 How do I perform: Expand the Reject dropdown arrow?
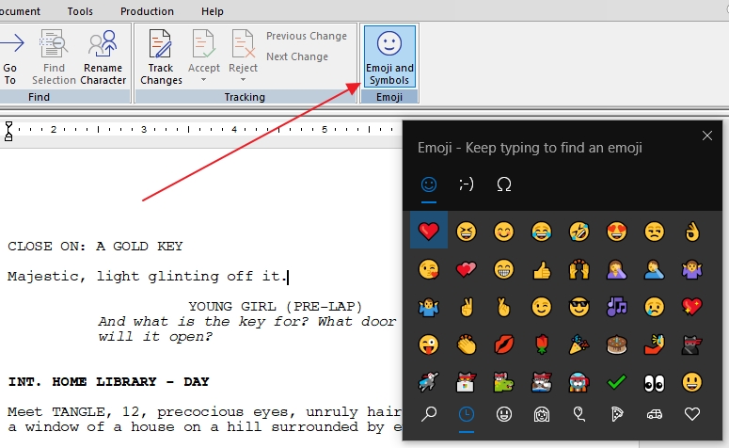click(x=243, y=80)
